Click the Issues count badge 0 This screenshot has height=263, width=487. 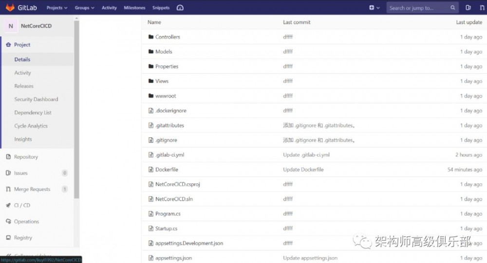point(65,173)
